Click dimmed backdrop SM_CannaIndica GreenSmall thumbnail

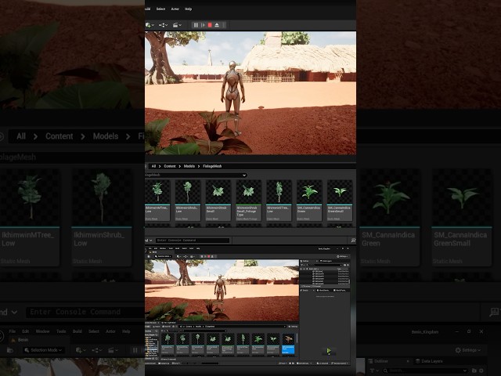tap(462, 218)
